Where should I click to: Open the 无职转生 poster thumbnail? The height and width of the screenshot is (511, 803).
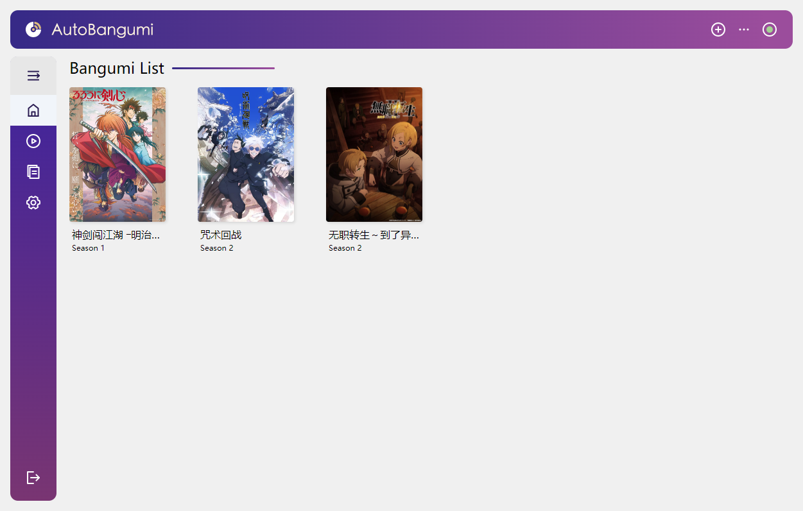pyautogui.click(x=374, y=155)
